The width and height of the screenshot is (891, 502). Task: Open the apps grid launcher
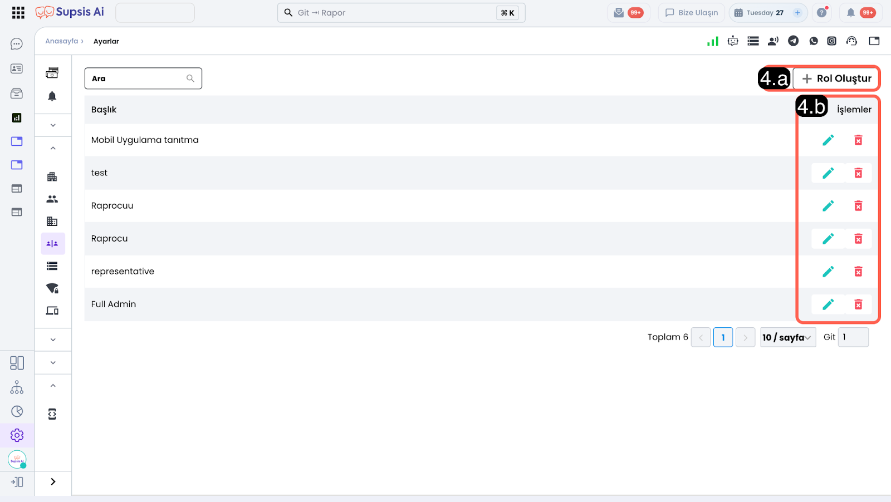point(18,13)
